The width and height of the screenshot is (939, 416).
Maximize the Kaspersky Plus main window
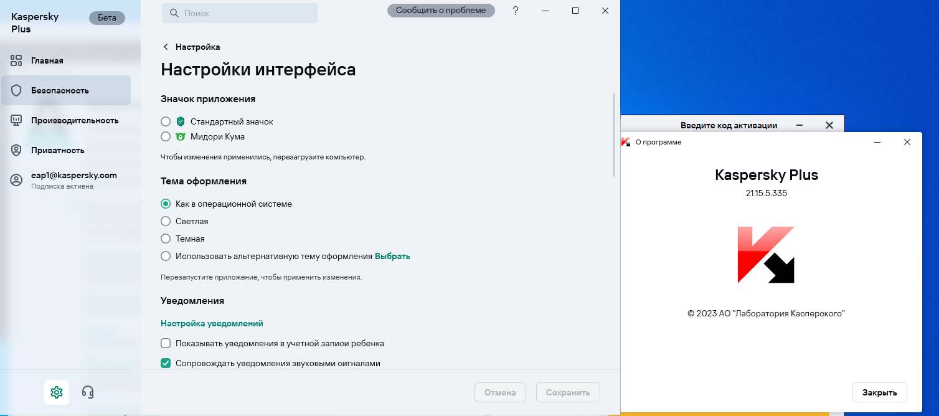click(x=575, y=11)
